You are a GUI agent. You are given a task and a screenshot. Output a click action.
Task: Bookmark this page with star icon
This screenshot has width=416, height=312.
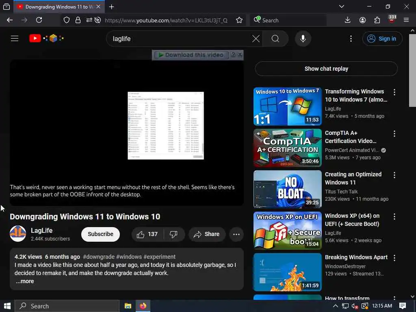tap(239, 20)
